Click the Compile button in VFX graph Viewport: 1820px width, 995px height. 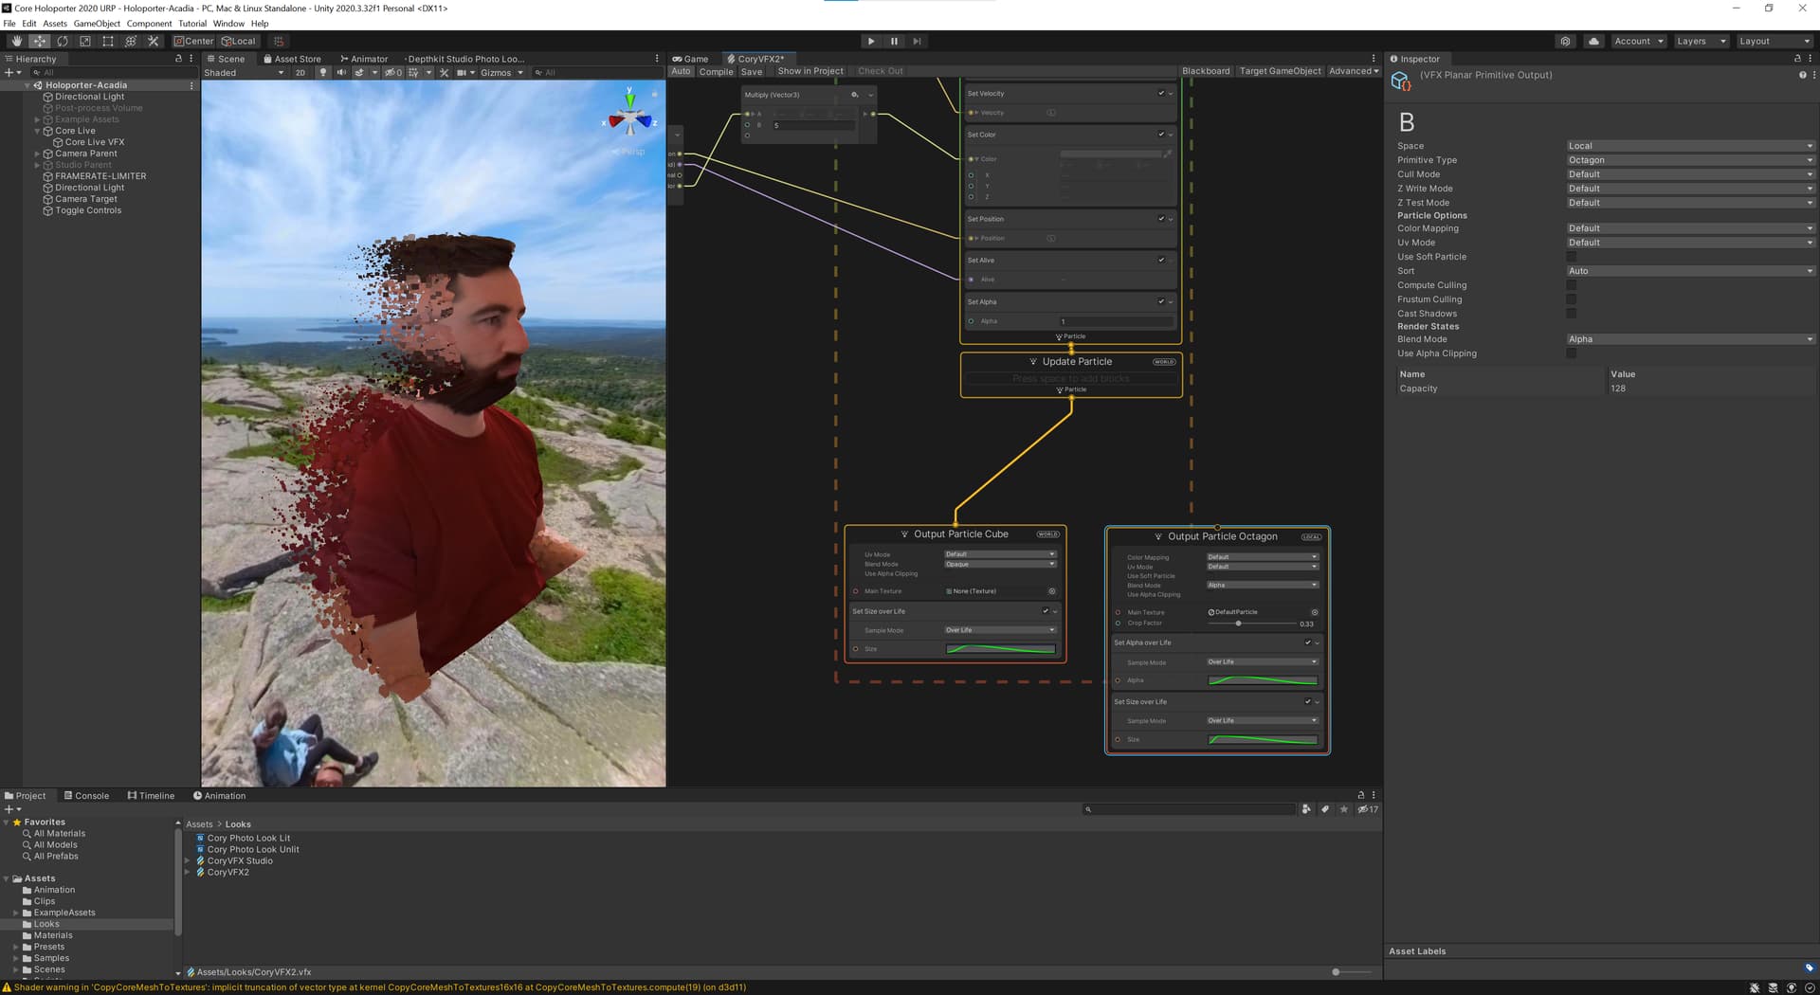(x=716, y=72)
